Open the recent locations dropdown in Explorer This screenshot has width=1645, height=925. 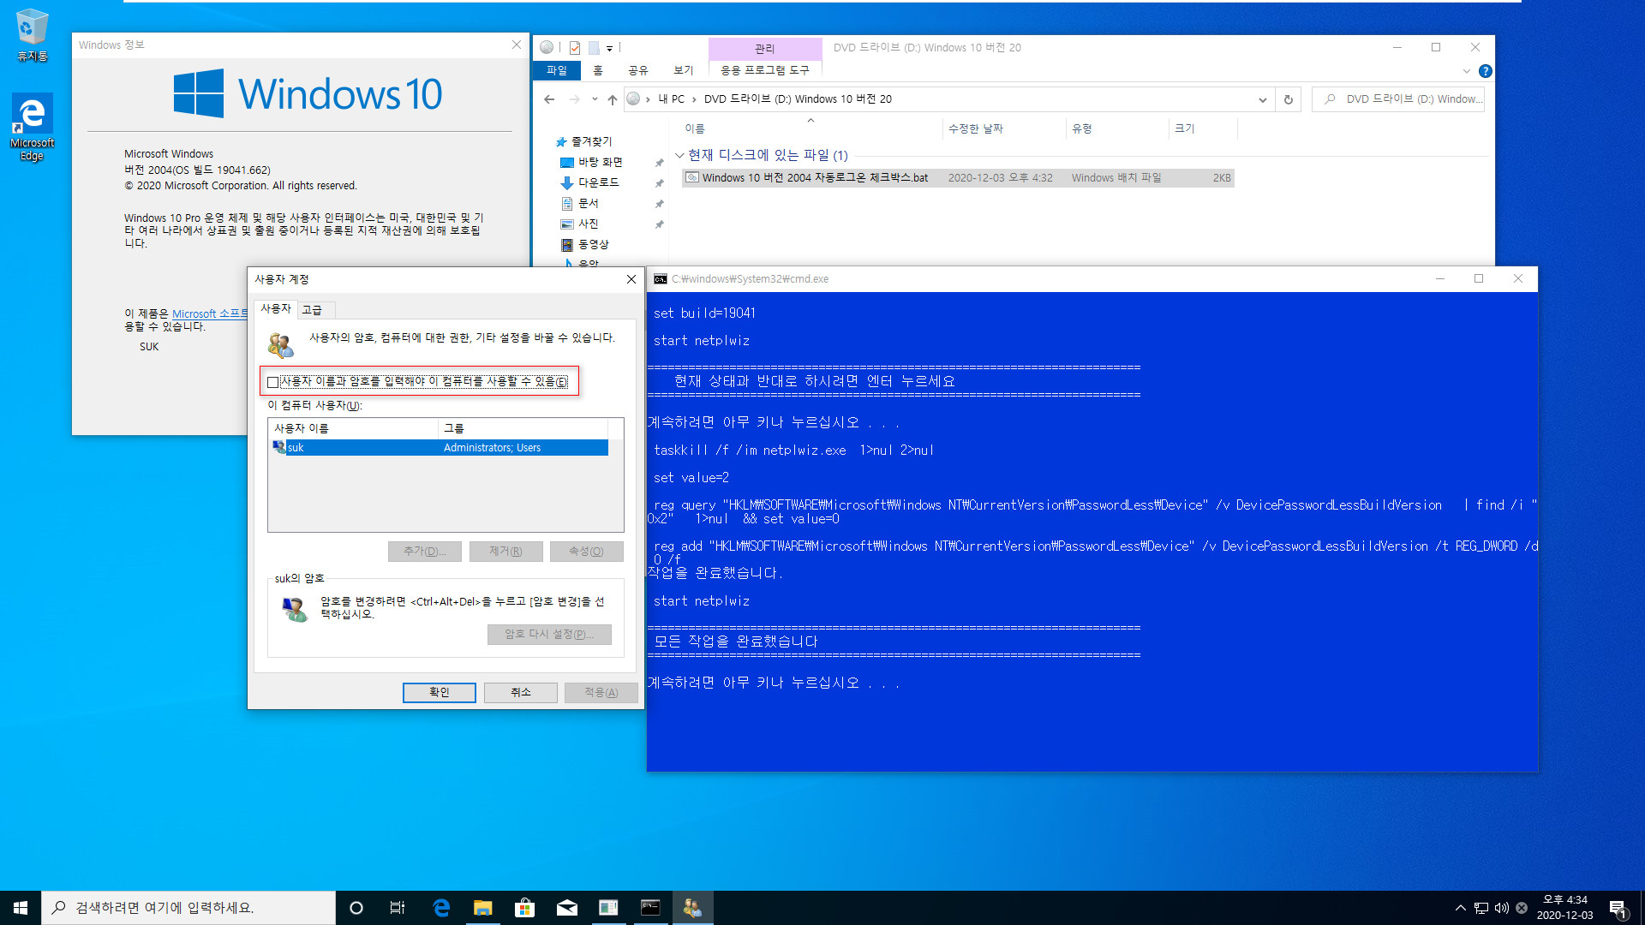[595, 99]
